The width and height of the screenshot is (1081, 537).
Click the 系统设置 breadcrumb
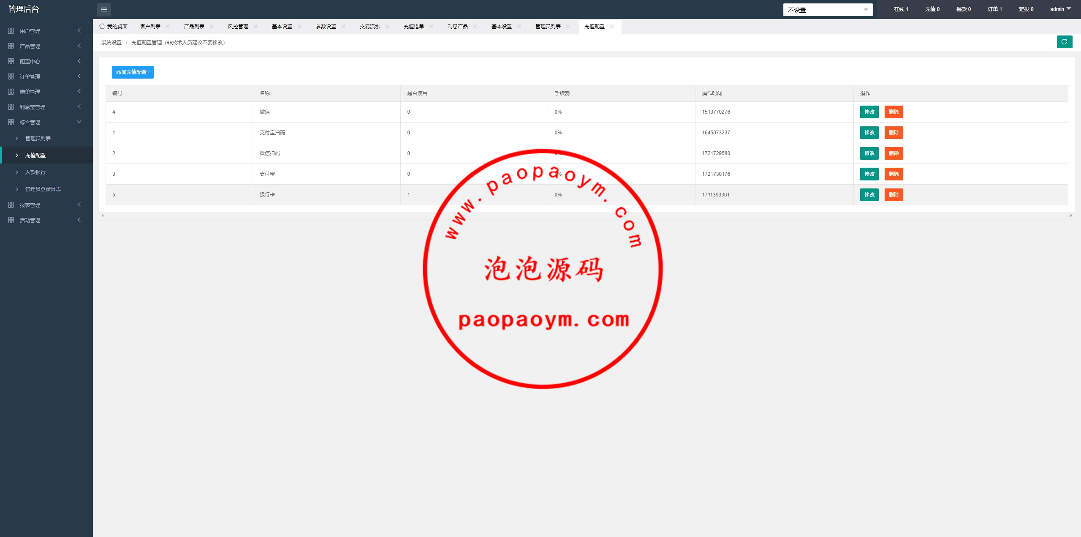(111, 43)
